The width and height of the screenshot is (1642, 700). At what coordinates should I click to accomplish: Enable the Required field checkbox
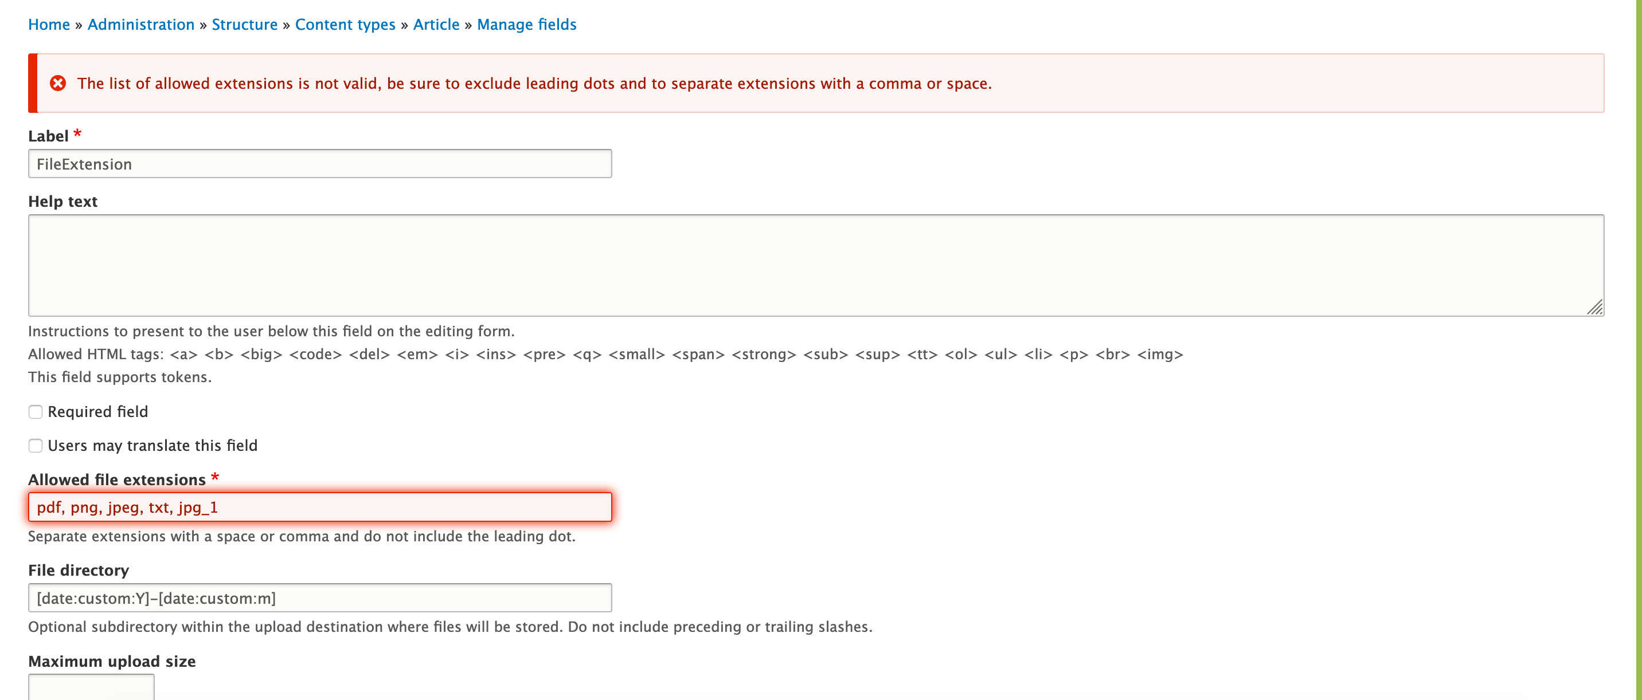tap(35, 411)
